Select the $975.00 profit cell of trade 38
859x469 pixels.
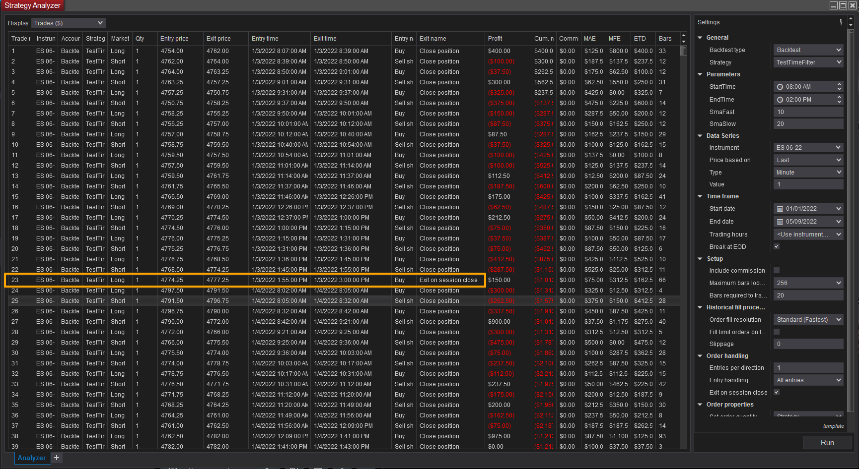pos(507,436)
